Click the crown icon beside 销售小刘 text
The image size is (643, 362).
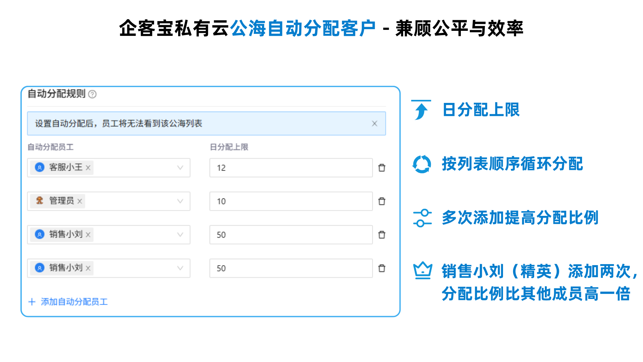coord(422,270)
